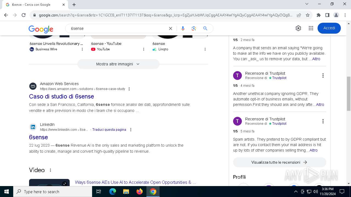
Task: Expand Spam artists review with Altro
Action: [x=313, y=150]
